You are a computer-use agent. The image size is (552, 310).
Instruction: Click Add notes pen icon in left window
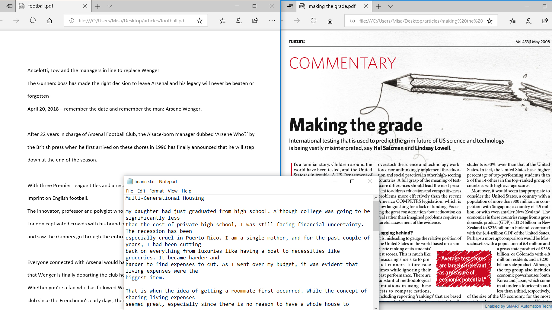239,20
